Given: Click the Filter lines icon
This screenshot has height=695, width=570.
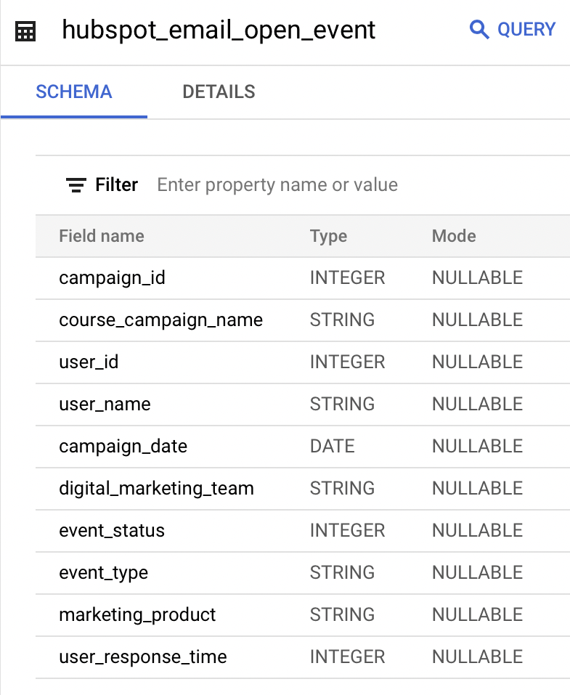Looking at the screenshot, I should [76, 185].
